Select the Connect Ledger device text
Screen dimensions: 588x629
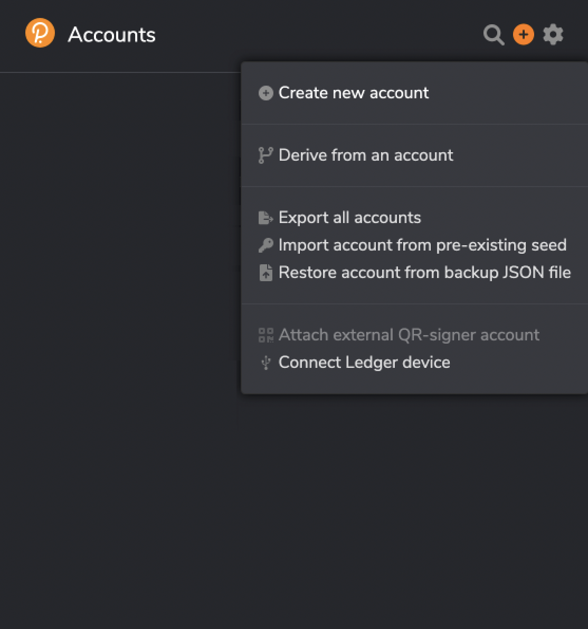364,363
